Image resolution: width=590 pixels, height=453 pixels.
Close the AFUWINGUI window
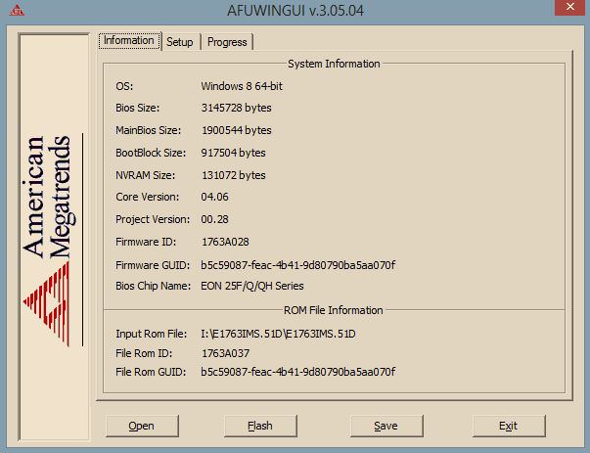570,7
